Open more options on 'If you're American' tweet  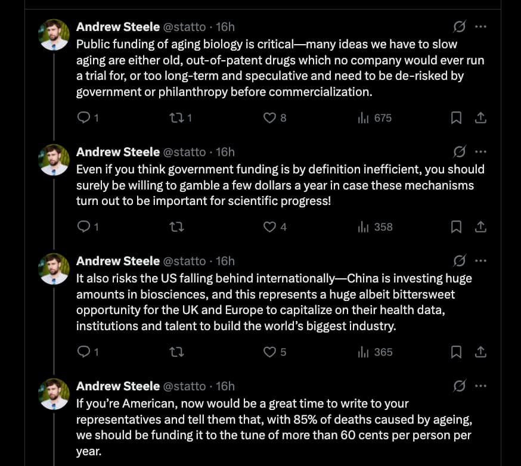click(x=480, y=386)
